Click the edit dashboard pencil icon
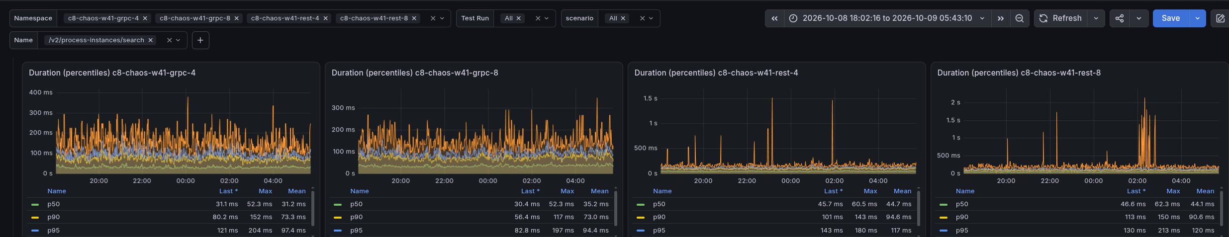The height and width of the screenshot is (237, 1229). [1220, 18]
